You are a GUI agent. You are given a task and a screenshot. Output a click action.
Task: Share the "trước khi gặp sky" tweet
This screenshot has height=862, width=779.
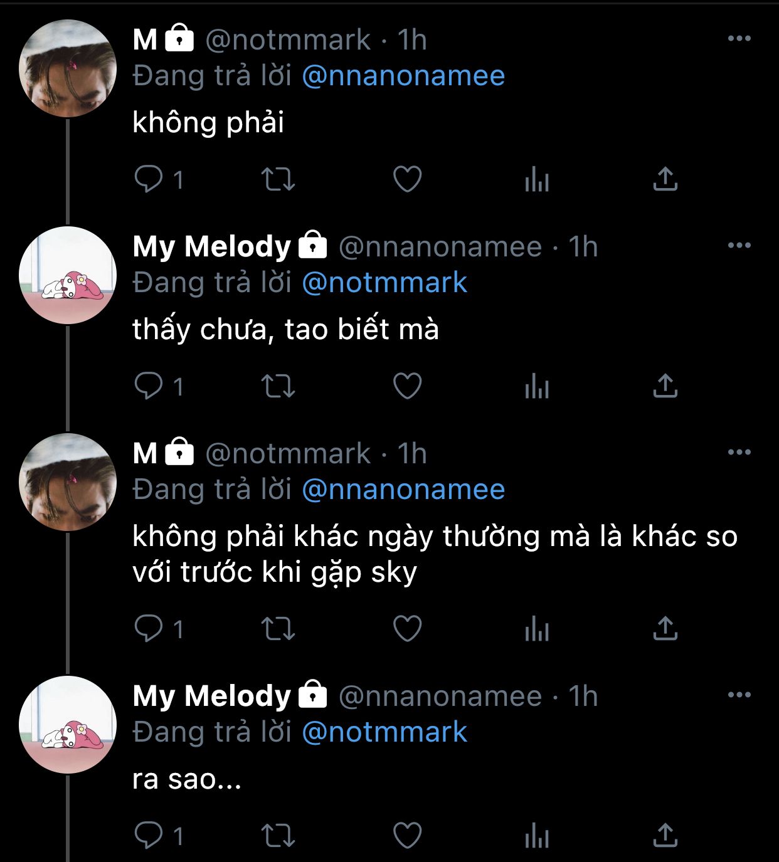tap(665, 629)
